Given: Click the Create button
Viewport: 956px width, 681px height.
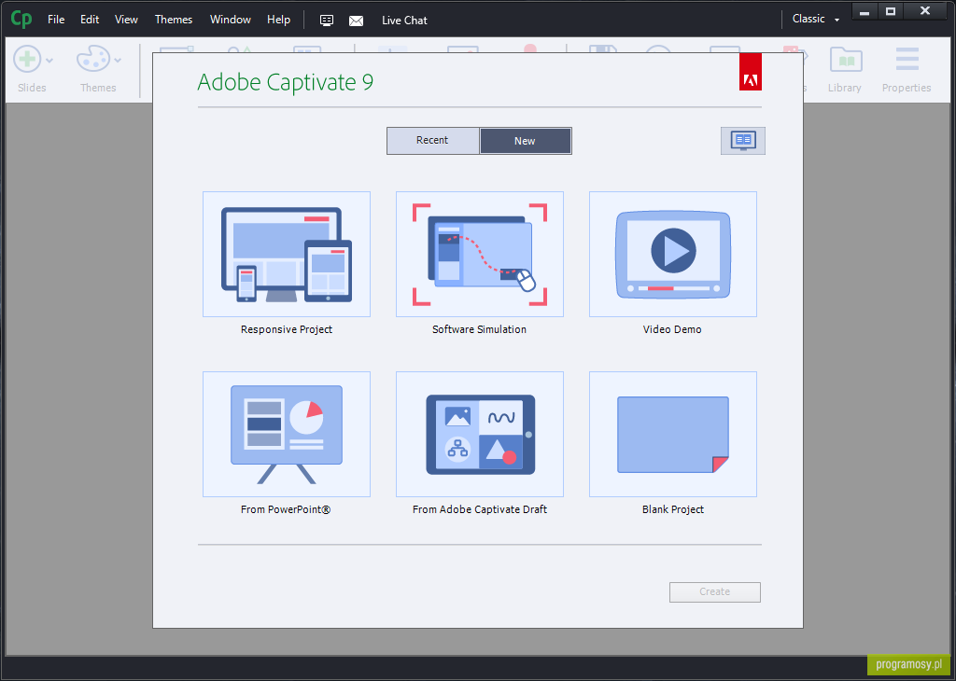Looking at the screenshot, I should (714, 592).
